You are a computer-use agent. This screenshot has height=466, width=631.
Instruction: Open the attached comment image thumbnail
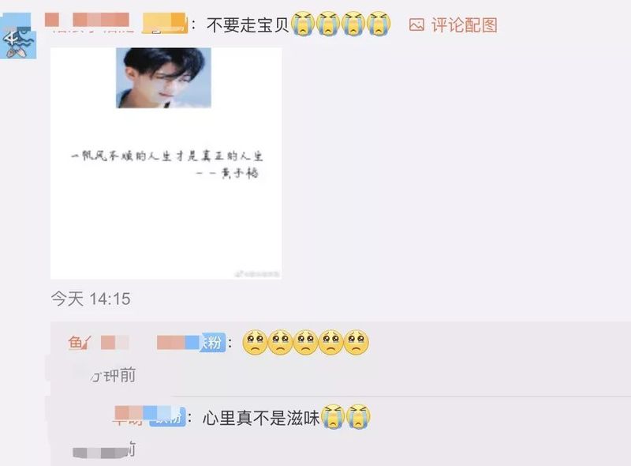click(x=166, y=163)
